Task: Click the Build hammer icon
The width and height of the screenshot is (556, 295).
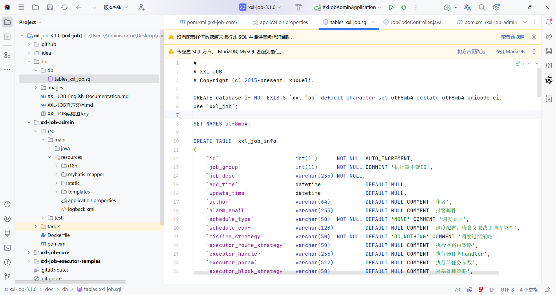Action: 298,7
